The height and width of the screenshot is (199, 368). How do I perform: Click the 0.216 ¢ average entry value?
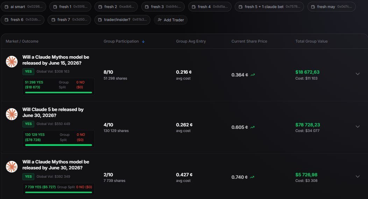pos(184,72)
